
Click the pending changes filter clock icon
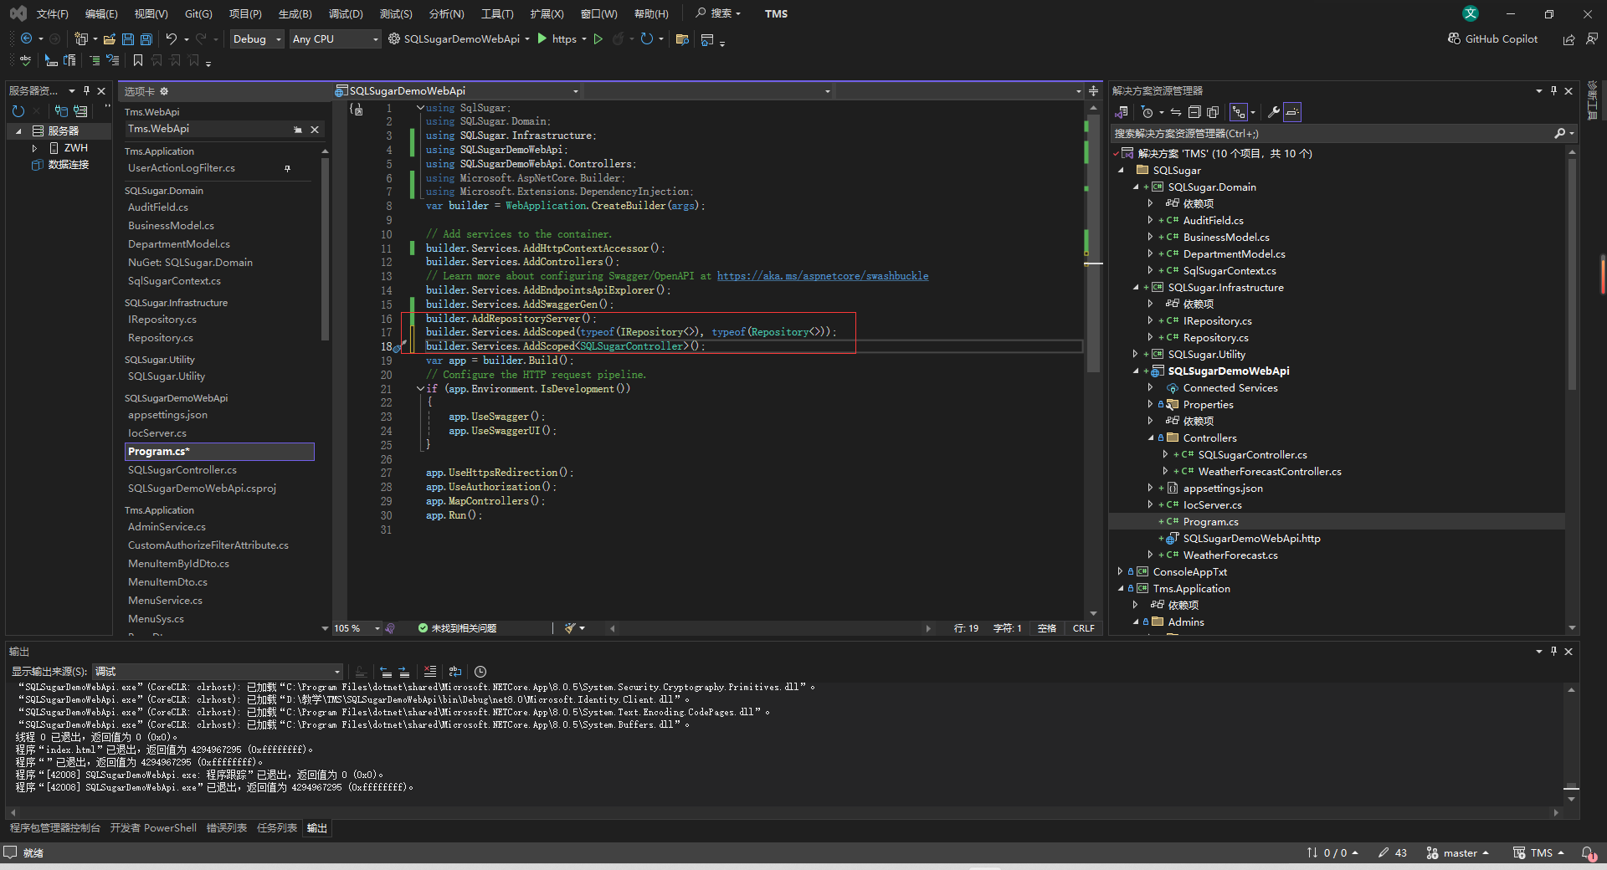[1147, 112]
